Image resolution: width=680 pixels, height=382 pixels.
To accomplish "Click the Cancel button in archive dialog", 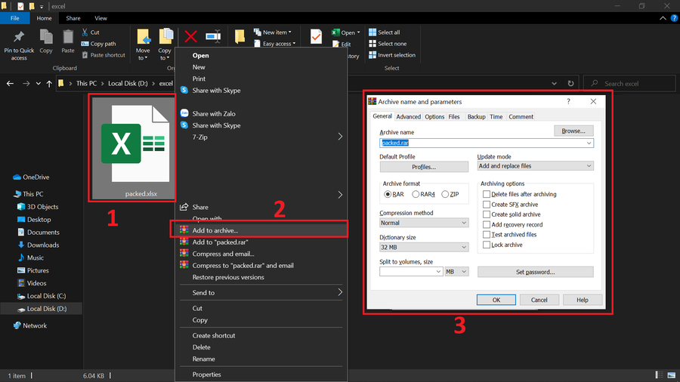I will point(539,300).
